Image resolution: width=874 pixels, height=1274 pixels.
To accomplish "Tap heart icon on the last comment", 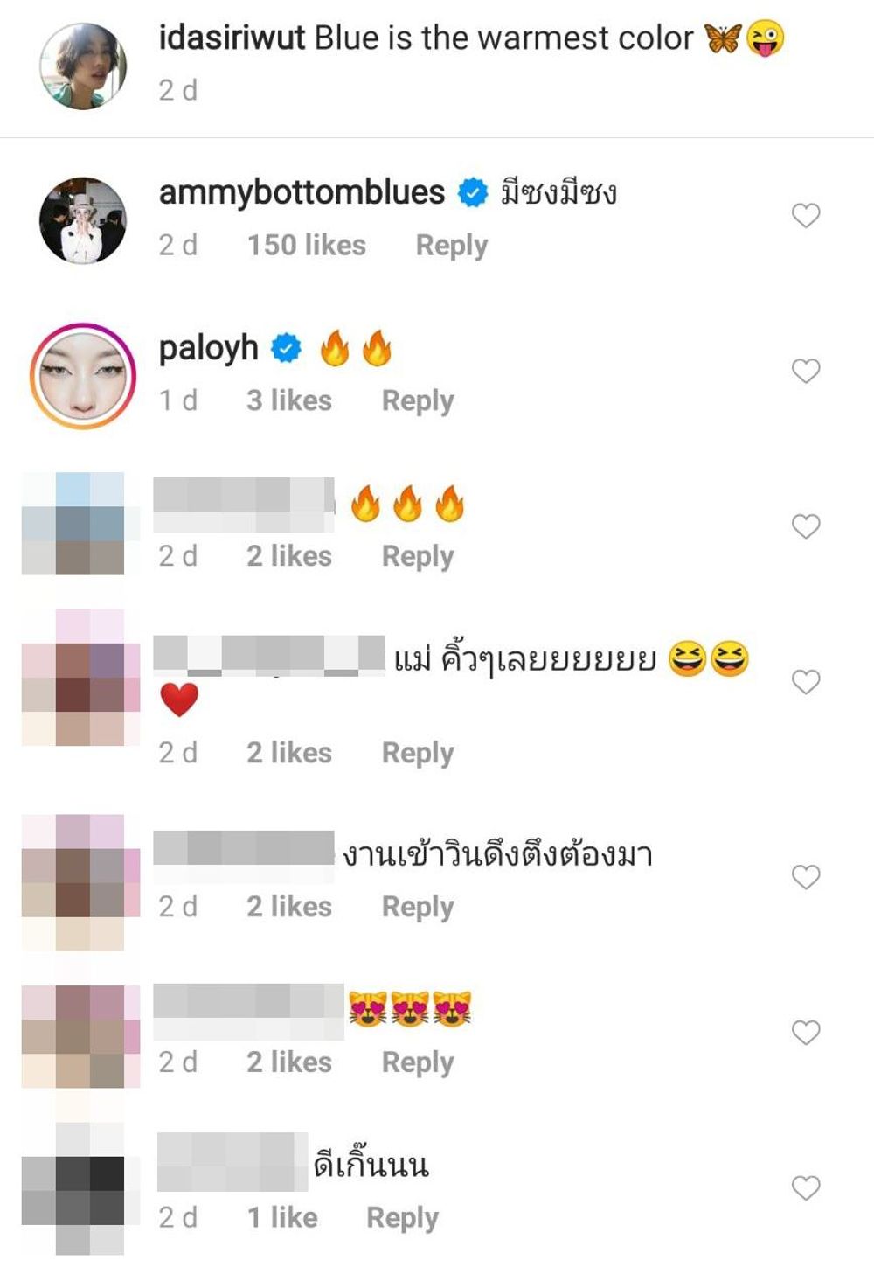I will pos(805,1188).
